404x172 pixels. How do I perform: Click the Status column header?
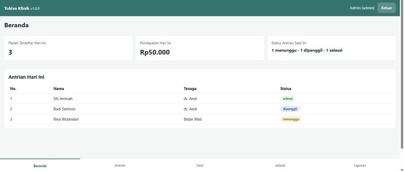coord(286,88)
